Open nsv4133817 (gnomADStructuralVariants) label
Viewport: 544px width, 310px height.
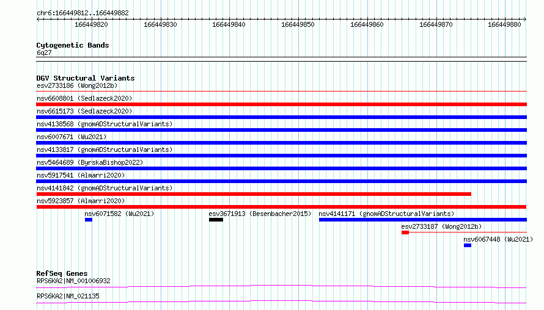(x=105, y=150)
